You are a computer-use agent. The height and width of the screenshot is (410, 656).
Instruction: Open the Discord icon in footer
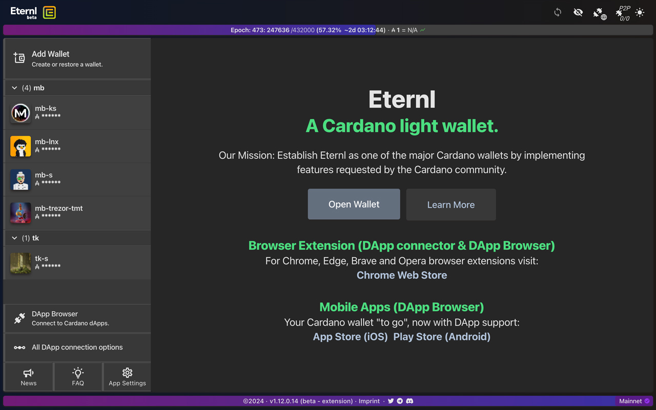409,401
